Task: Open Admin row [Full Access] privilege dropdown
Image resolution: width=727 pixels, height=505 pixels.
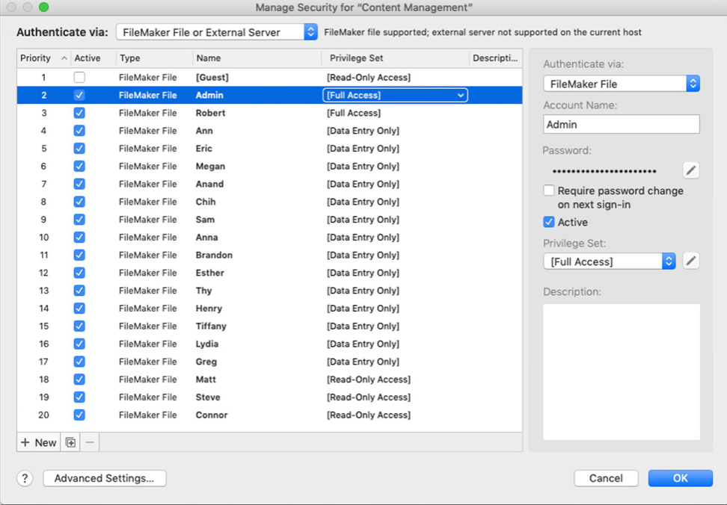Action: 395,96
